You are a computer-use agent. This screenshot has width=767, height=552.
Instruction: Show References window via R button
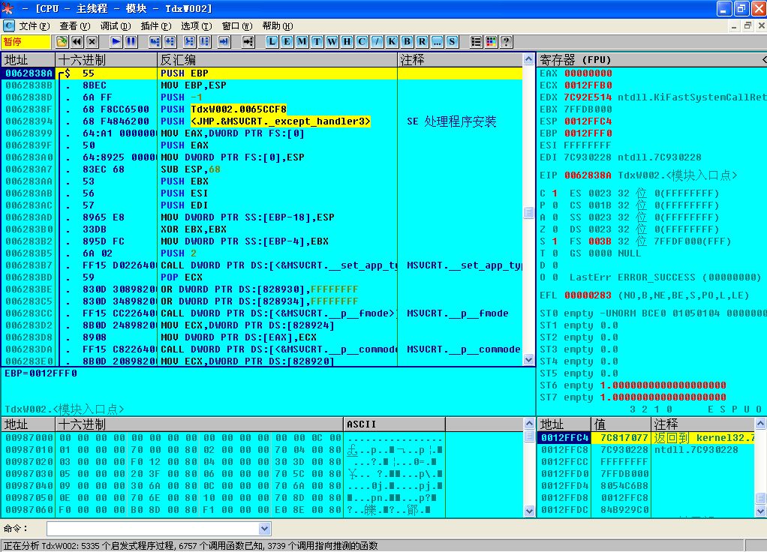[422, 41]
